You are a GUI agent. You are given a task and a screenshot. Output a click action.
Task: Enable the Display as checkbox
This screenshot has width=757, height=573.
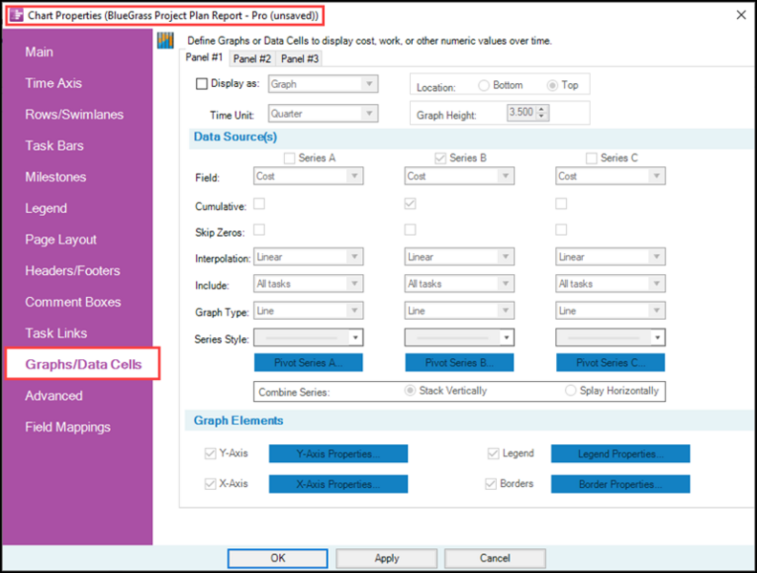pos(202,84)
